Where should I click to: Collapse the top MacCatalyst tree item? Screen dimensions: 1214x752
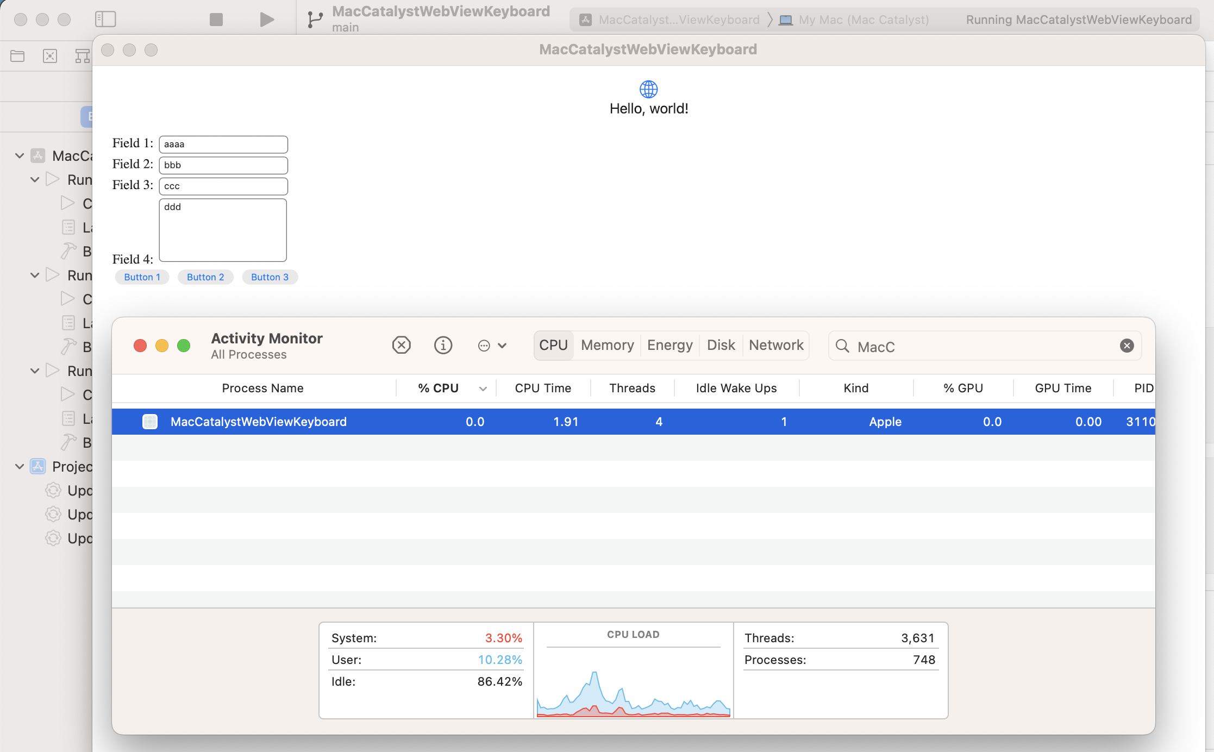(x=20, y=156)
